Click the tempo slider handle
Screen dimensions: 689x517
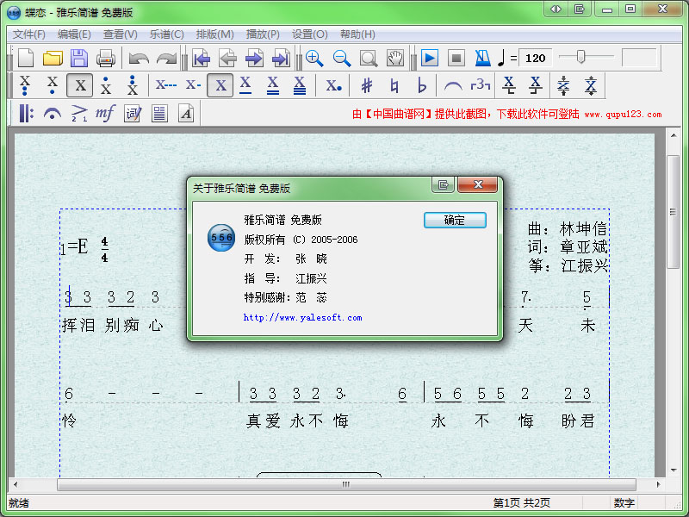(x=581, y=58)
